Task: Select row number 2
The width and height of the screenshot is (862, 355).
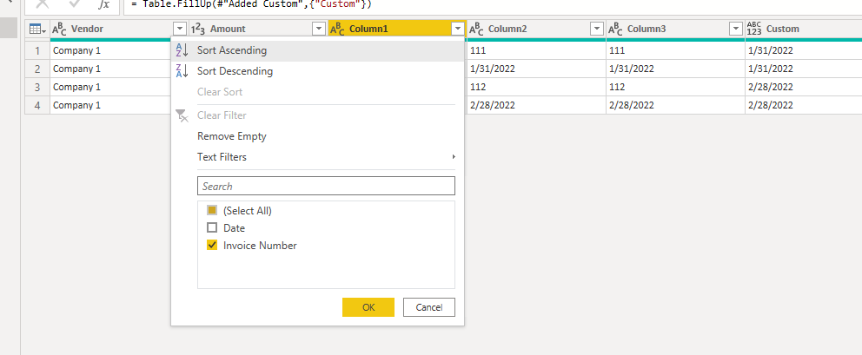Action: [x=37, y=69]
